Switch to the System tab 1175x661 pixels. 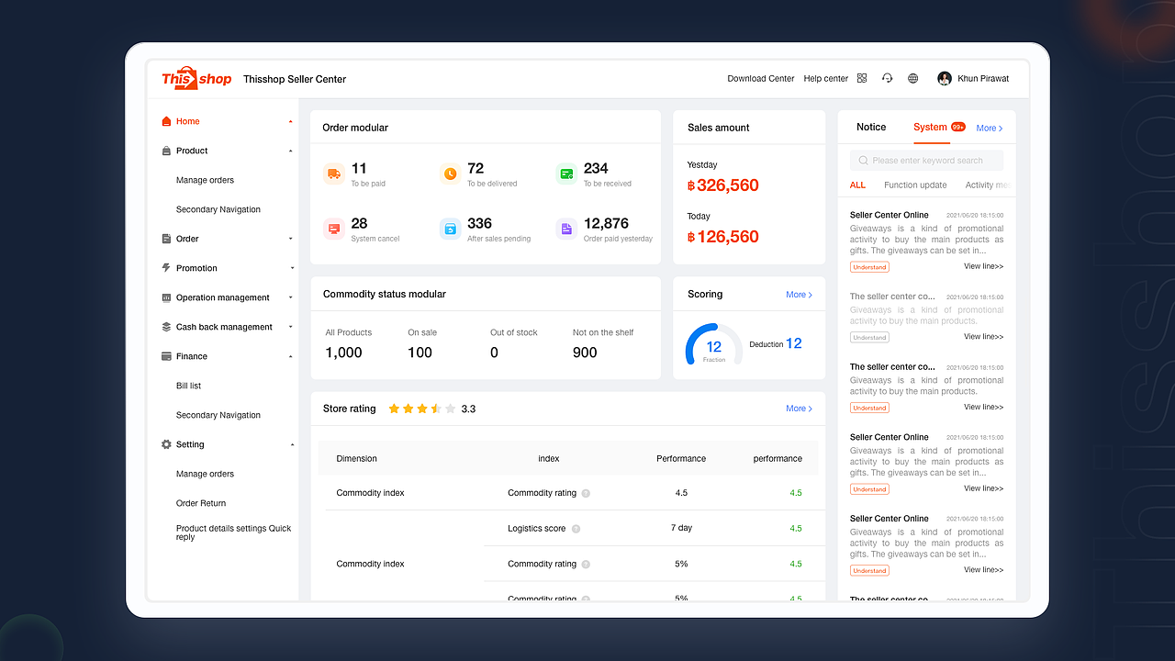point(930,127)
